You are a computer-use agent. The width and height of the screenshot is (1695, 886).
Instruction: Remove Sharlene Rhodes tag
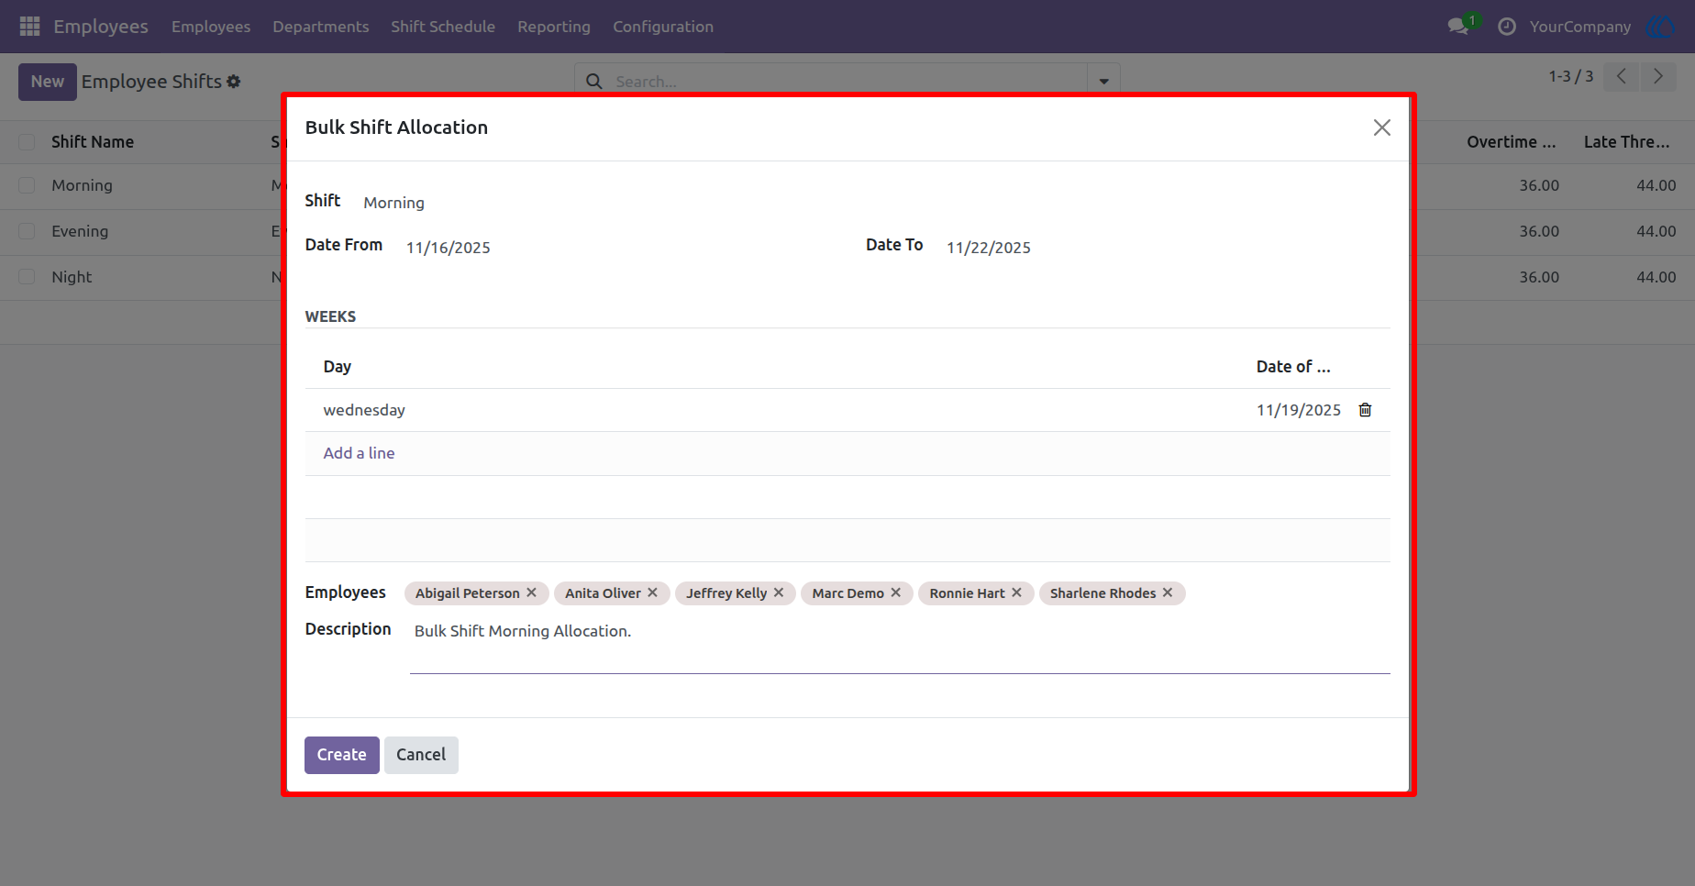click(x=1168, y=593)
